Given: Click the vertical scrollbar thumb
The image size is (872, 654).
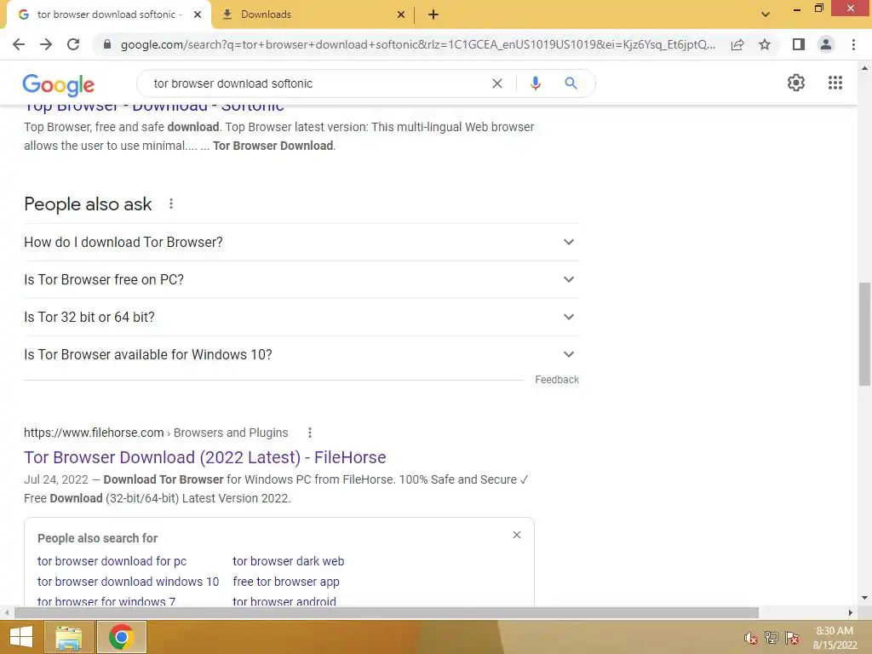Looking at the screenshot, I should (x=864, y=334).
